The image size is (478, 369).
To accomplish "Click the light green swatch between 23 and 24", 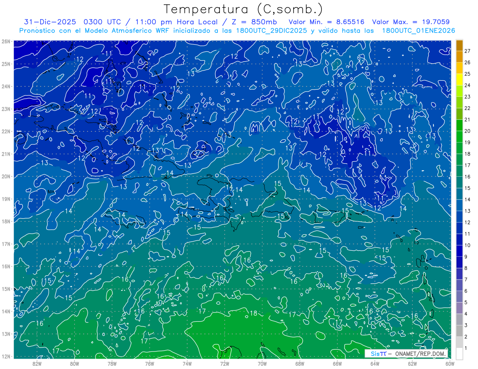I will 460,91.
